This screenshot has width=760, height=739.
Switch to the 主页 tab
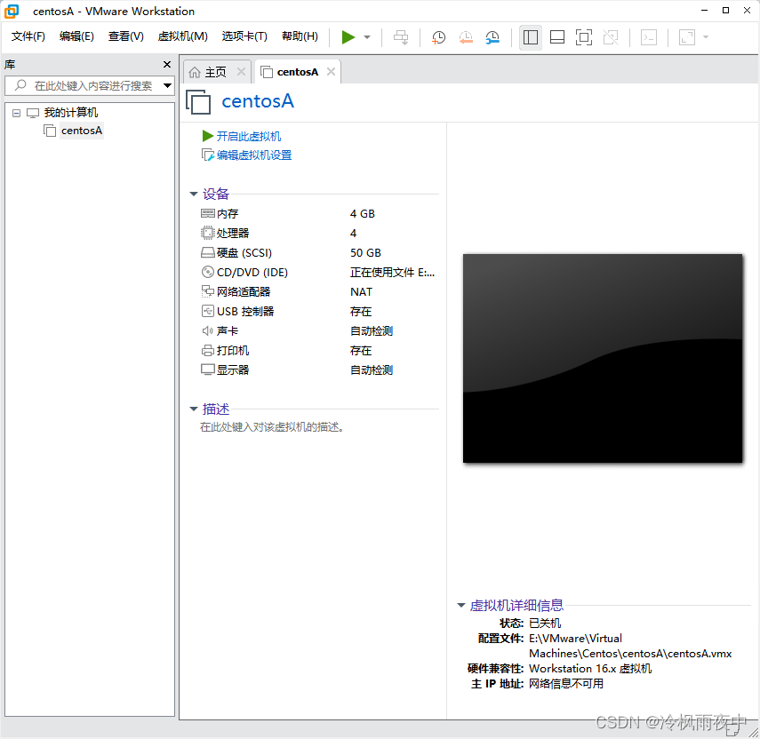[215, 72]
